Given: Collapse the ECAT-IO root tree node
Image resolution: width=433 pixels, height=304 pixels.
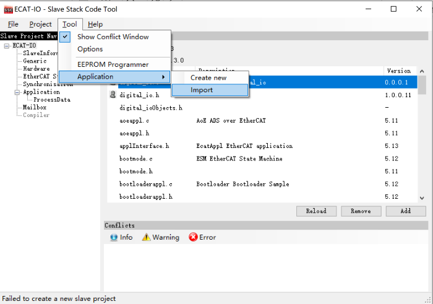Looking at the screenshot, I should coord(7,45).
